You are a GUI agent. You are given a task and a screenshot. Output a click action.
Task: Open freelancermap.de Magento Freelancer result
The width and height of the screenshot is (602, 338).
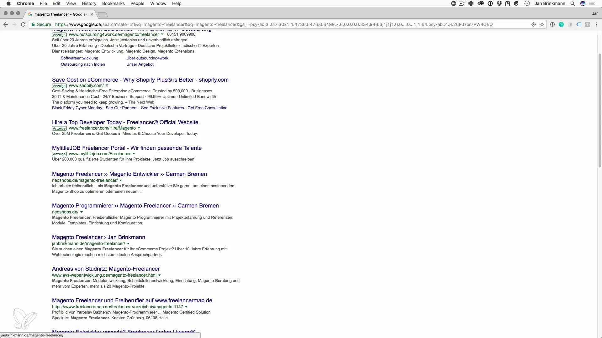coord(132,300)
